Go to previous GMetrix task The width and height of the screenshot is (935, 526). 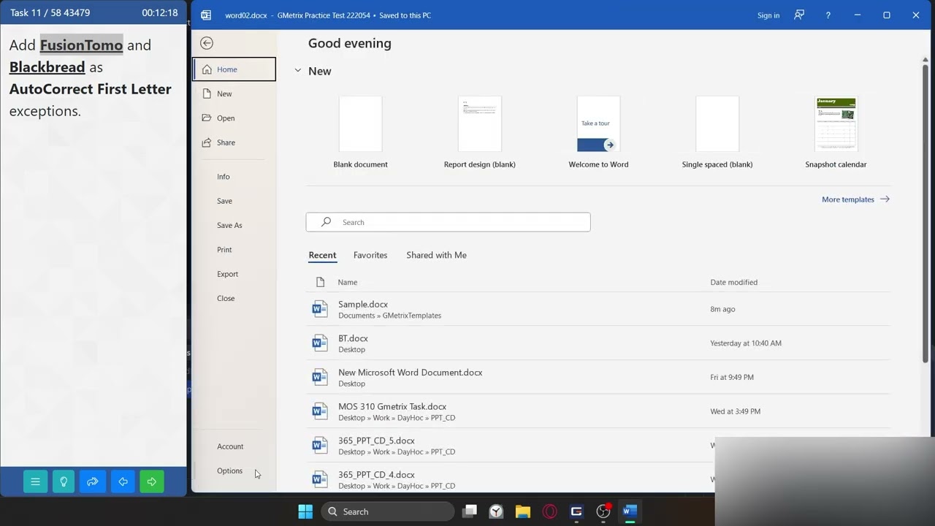[x=123, y=481]
